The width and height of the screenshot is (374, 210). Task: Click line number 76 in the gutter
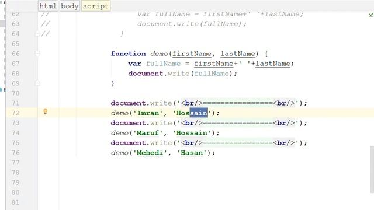tap(16, 153)
